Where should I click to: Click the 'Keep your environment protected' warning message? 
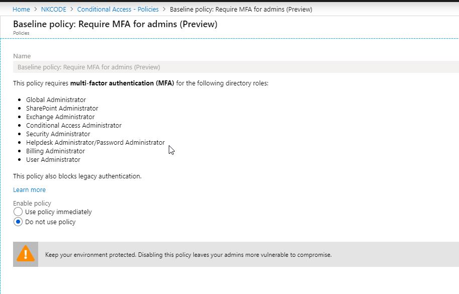point(188,255)
